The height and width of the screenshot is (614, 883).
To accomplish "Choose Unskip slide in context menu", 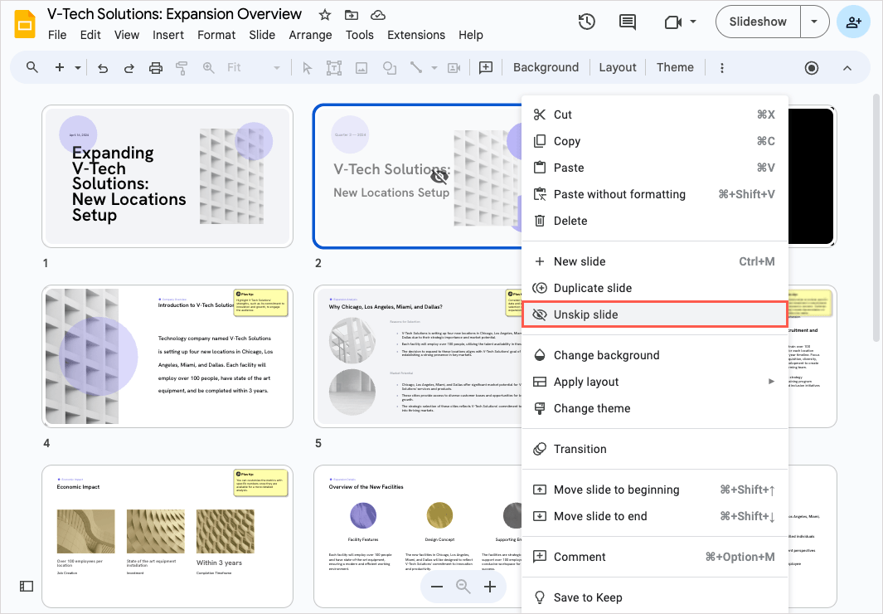I will click(654, 314).
